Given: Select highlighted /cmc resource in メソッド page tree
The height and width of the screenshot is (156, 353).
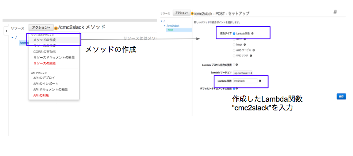Looking at the screenshot, I should point(23,43).
